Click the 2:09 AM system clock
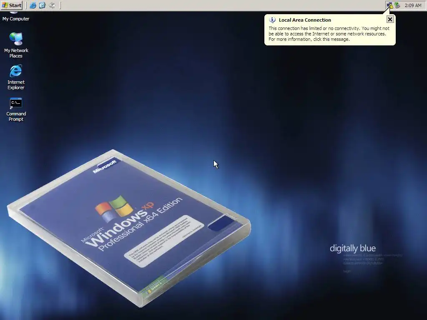 [413, 5]
